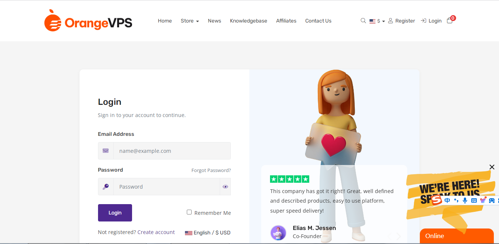This screenshot has width=499, height=244.
Task: Click the Create account link
Action: coord(156,232)
